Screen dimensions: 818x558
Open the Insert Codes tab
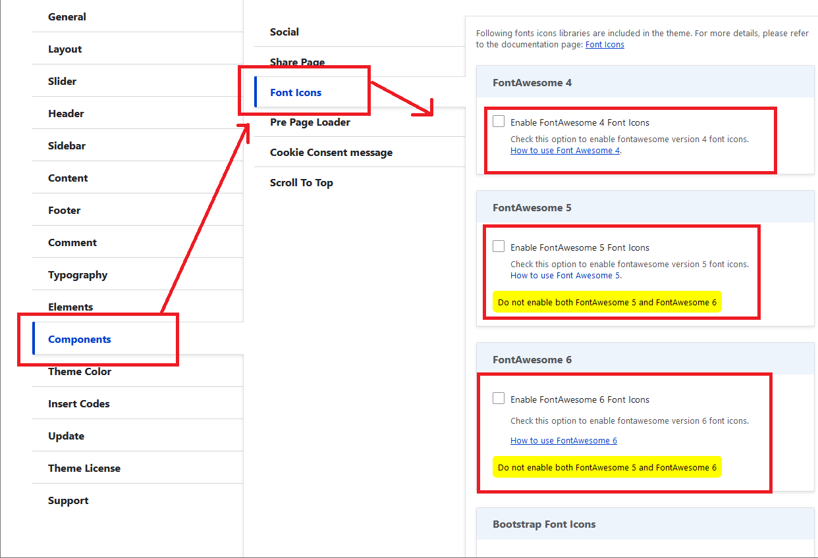coord(79,404)
